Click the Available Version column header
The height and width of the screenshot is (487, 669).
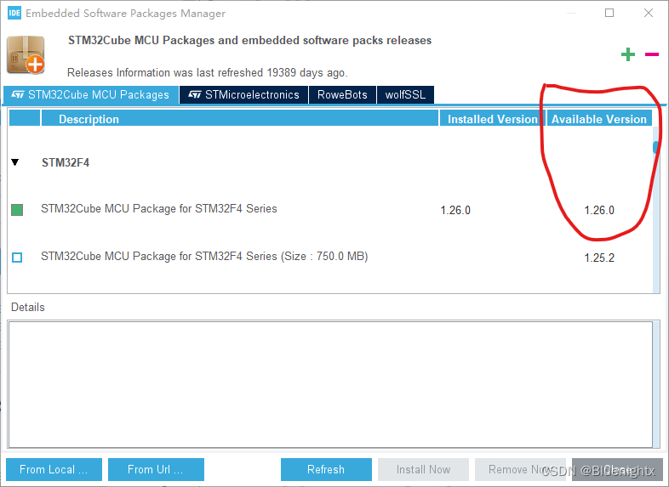599,118
